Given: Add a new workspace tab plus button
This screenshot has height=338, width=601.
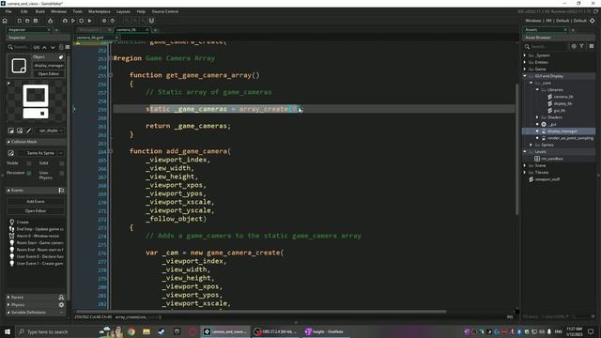Looking at the screenshot, I should [x=155, y=30].
